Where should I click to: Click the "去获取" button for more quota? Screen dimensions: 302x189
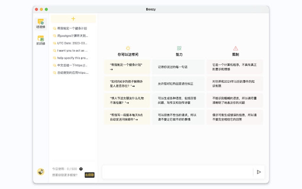89,175
